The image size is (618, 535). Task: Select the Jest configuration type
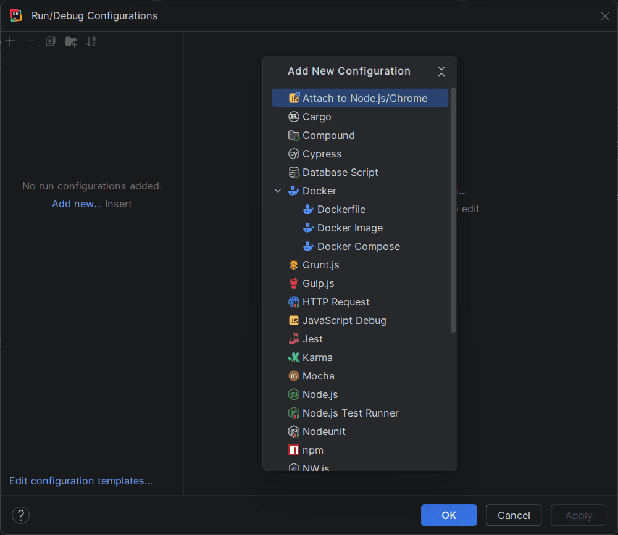[312, 339]
